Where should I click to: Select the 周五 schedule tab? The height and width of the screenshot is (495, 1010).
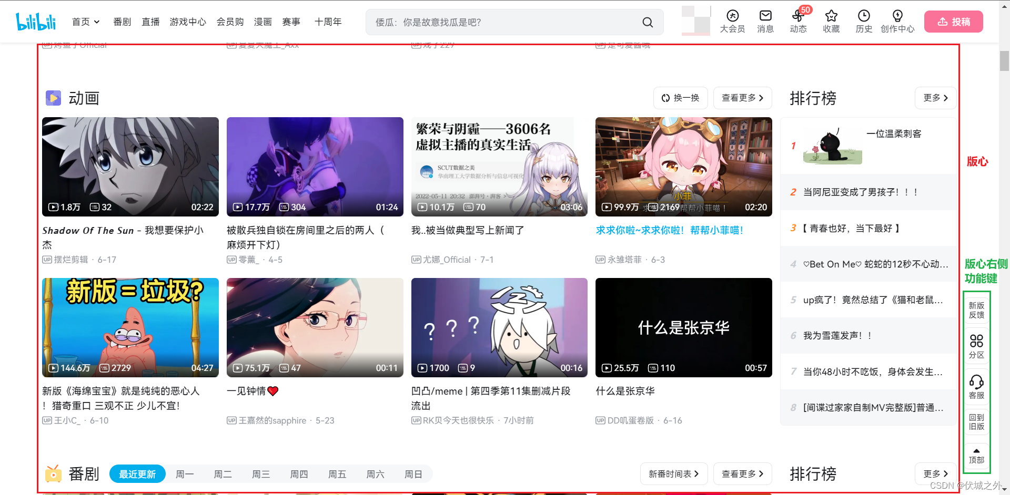[x=337, y=474]
